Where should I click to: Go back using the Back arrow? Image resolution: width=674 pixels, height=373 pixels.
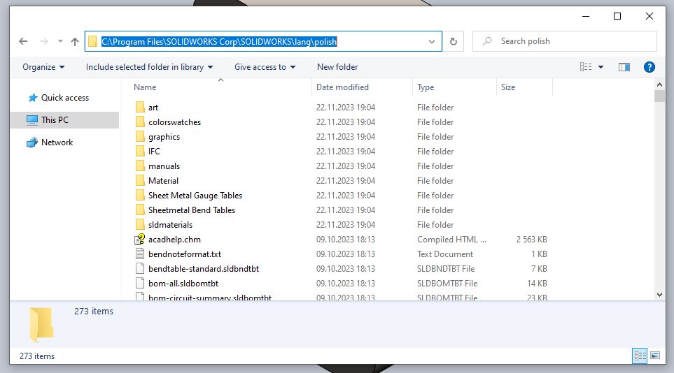[23, 41]
